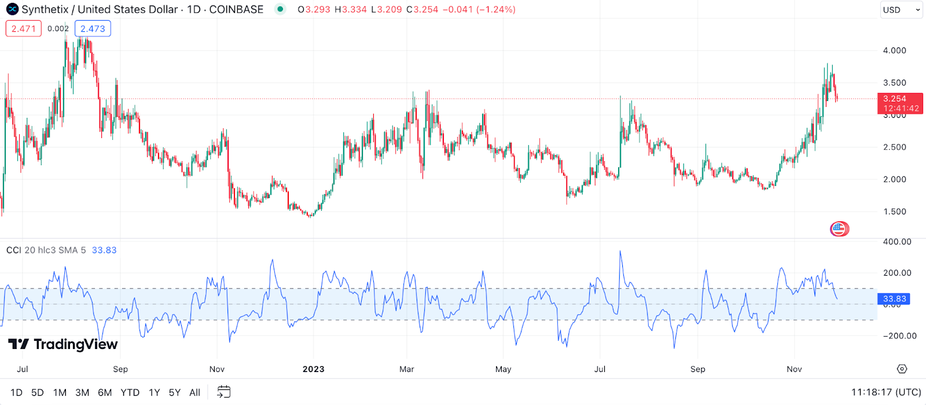Select the All time range
Screen dimensions: 926x405
point(195,392)
